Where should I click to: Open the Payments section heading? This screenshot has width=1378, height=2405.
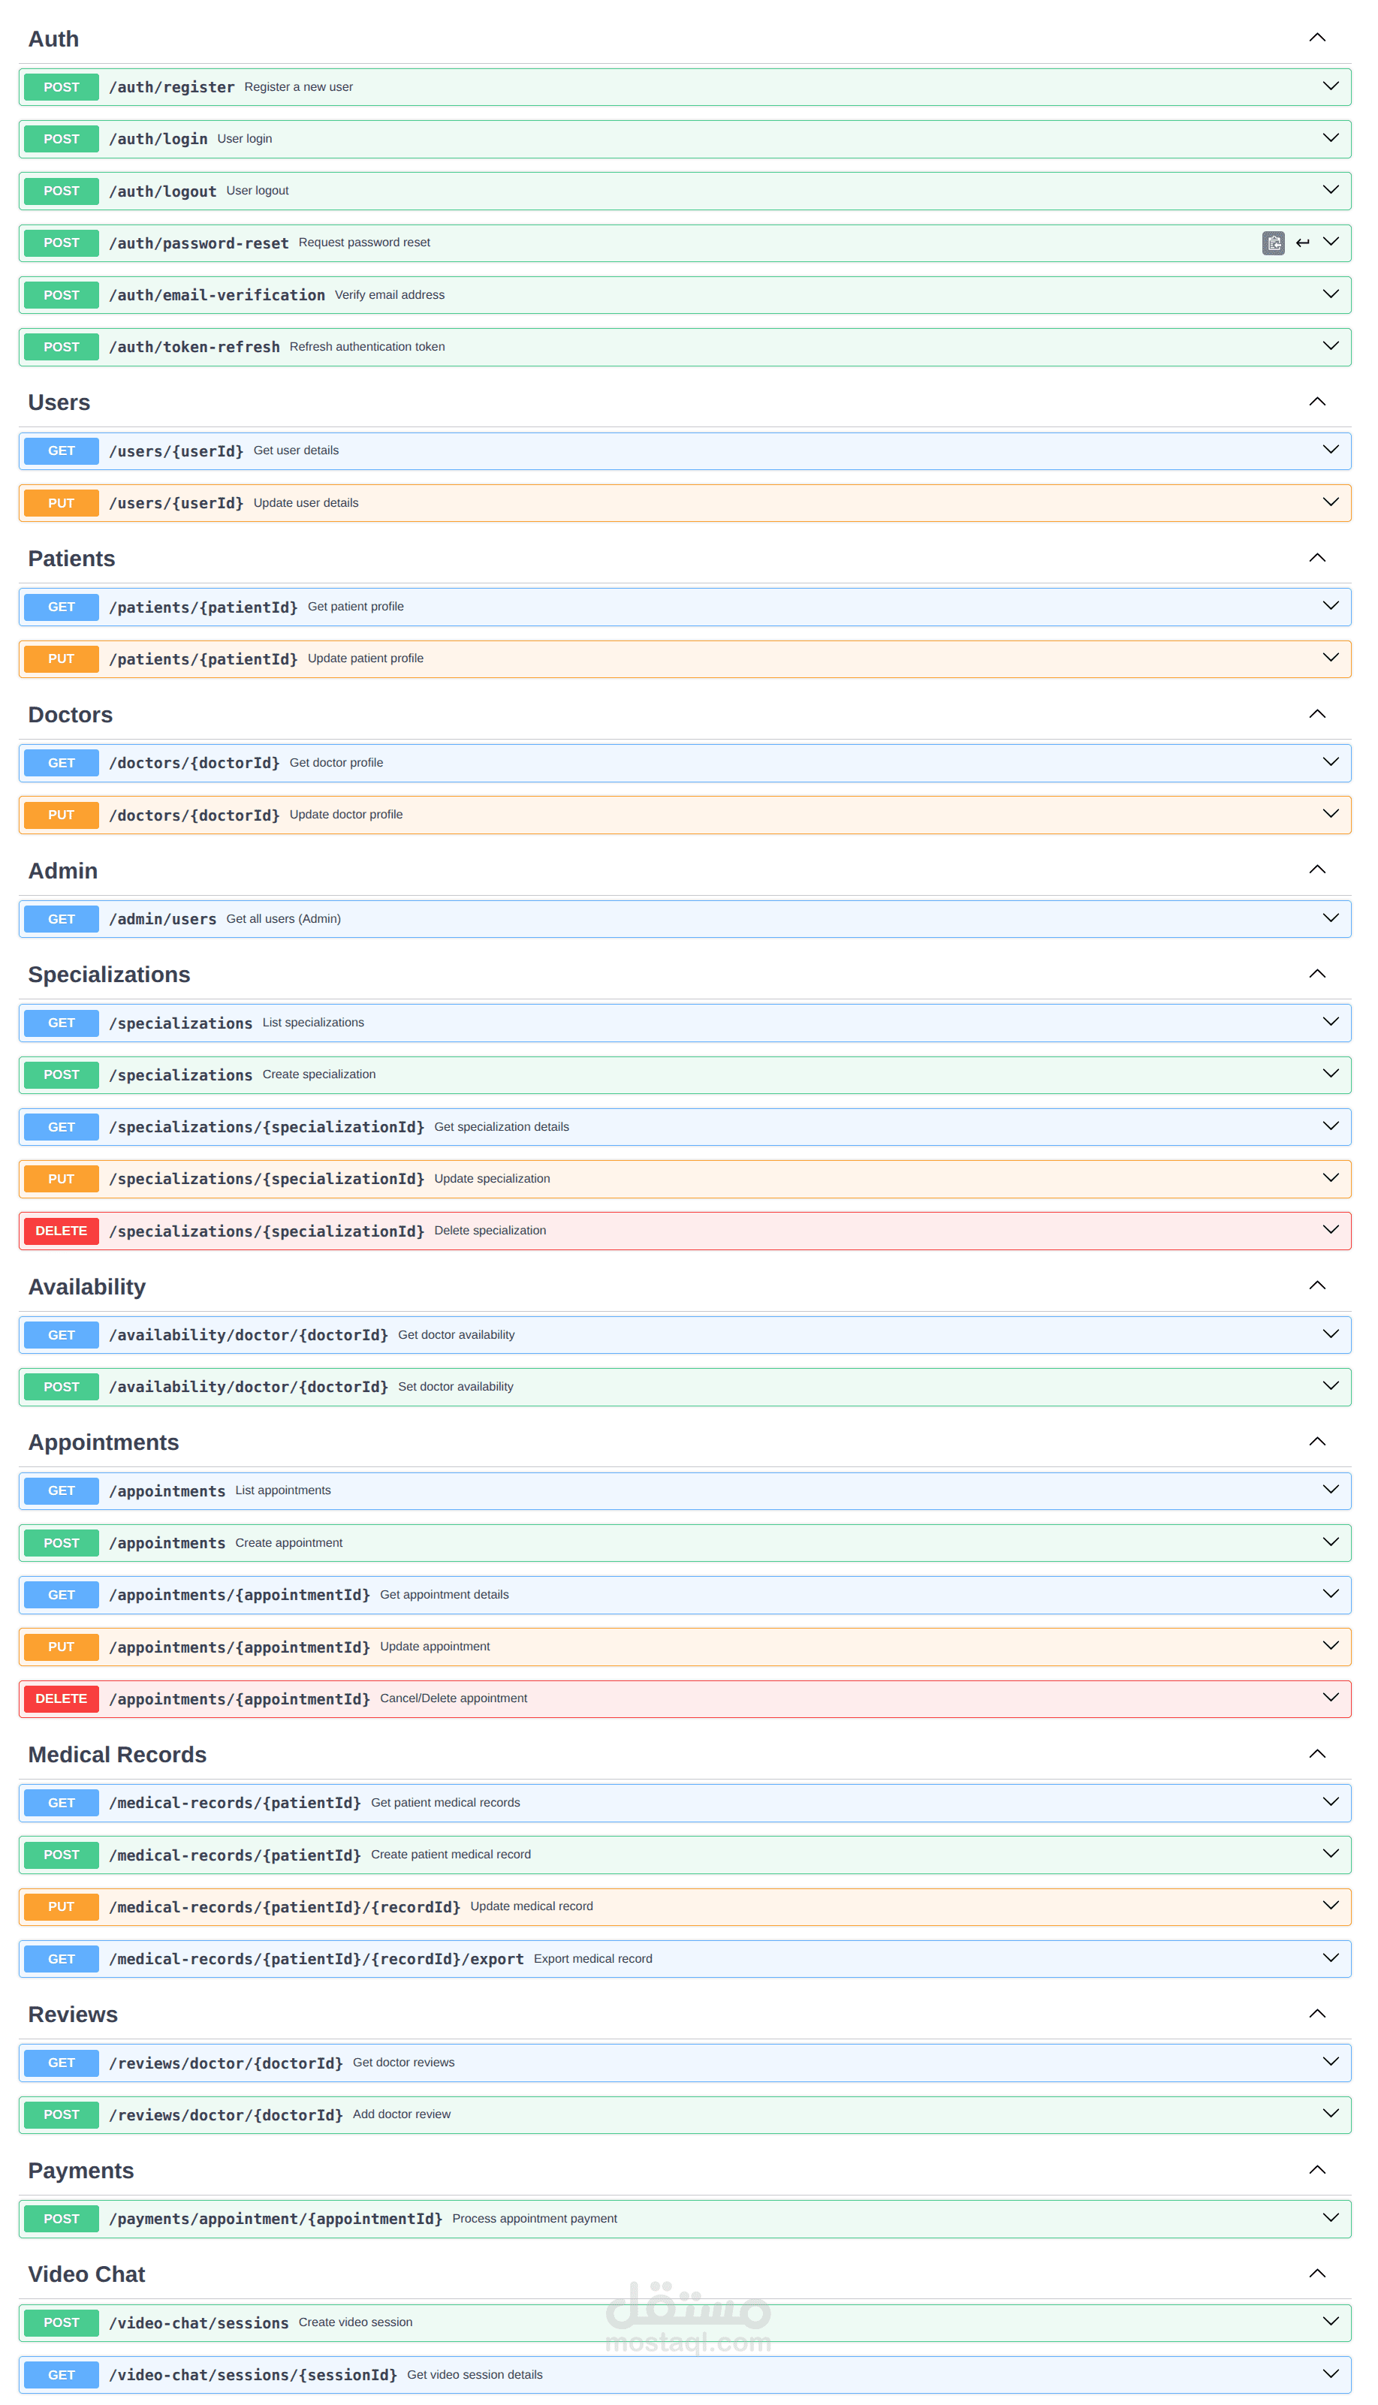pos(81,2171)
